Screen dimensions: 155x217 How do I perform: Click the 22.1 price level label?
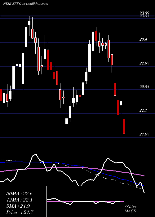(143, 110)
